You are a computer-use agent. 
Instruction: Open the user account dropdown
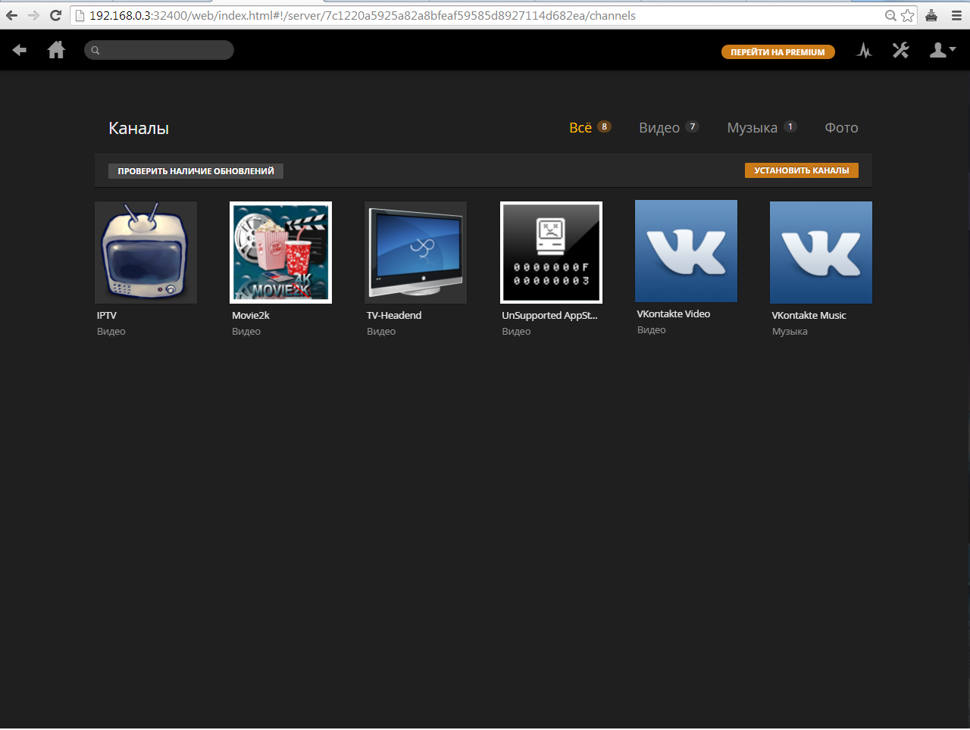[x=943, y=50]
